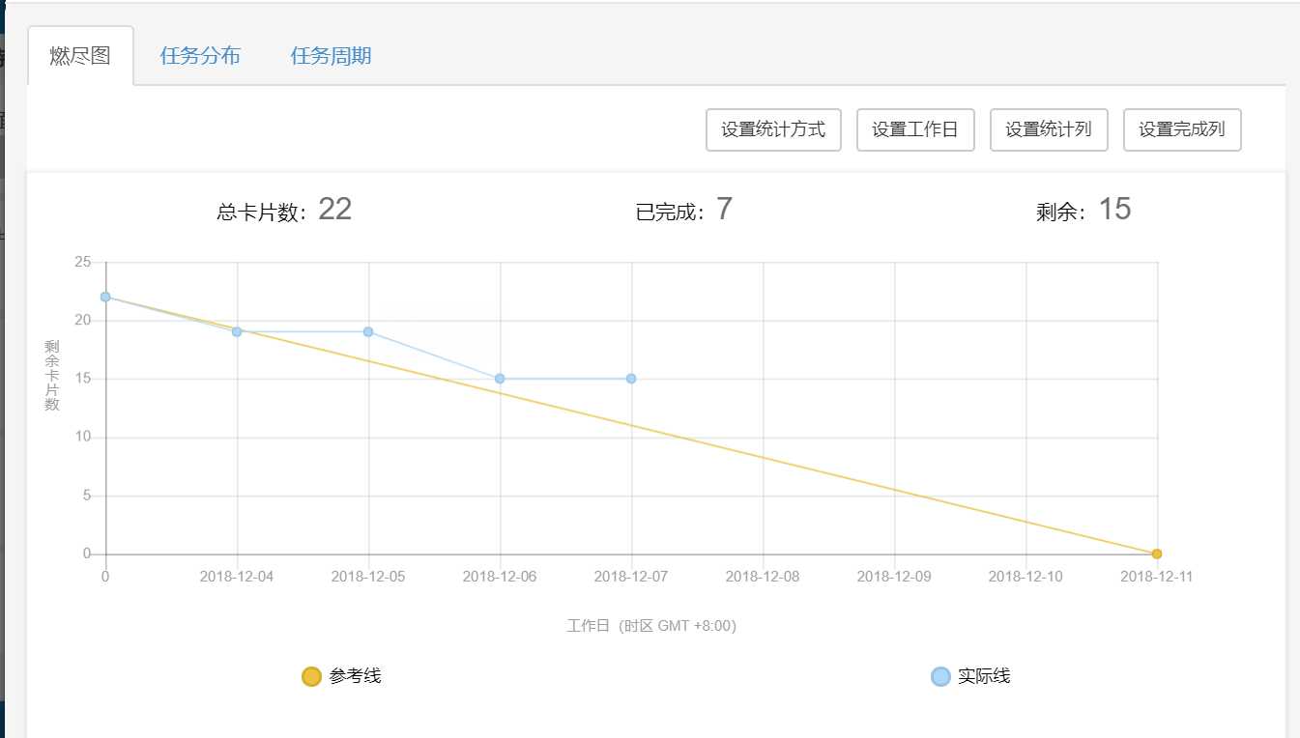Click the 参考线 legend label
This screenshot has height=738, width=1300.
[355, 676]
